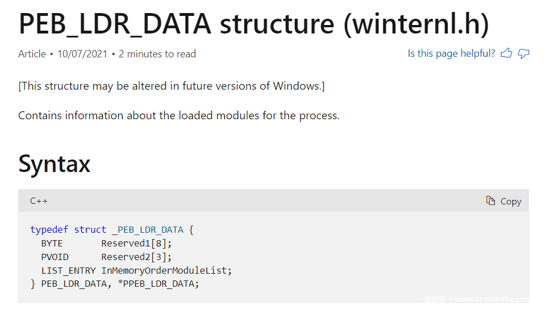Click the PEB_LDR_DATA structure page title
Screen dimensions: 546x310
(x=253, y=24)
